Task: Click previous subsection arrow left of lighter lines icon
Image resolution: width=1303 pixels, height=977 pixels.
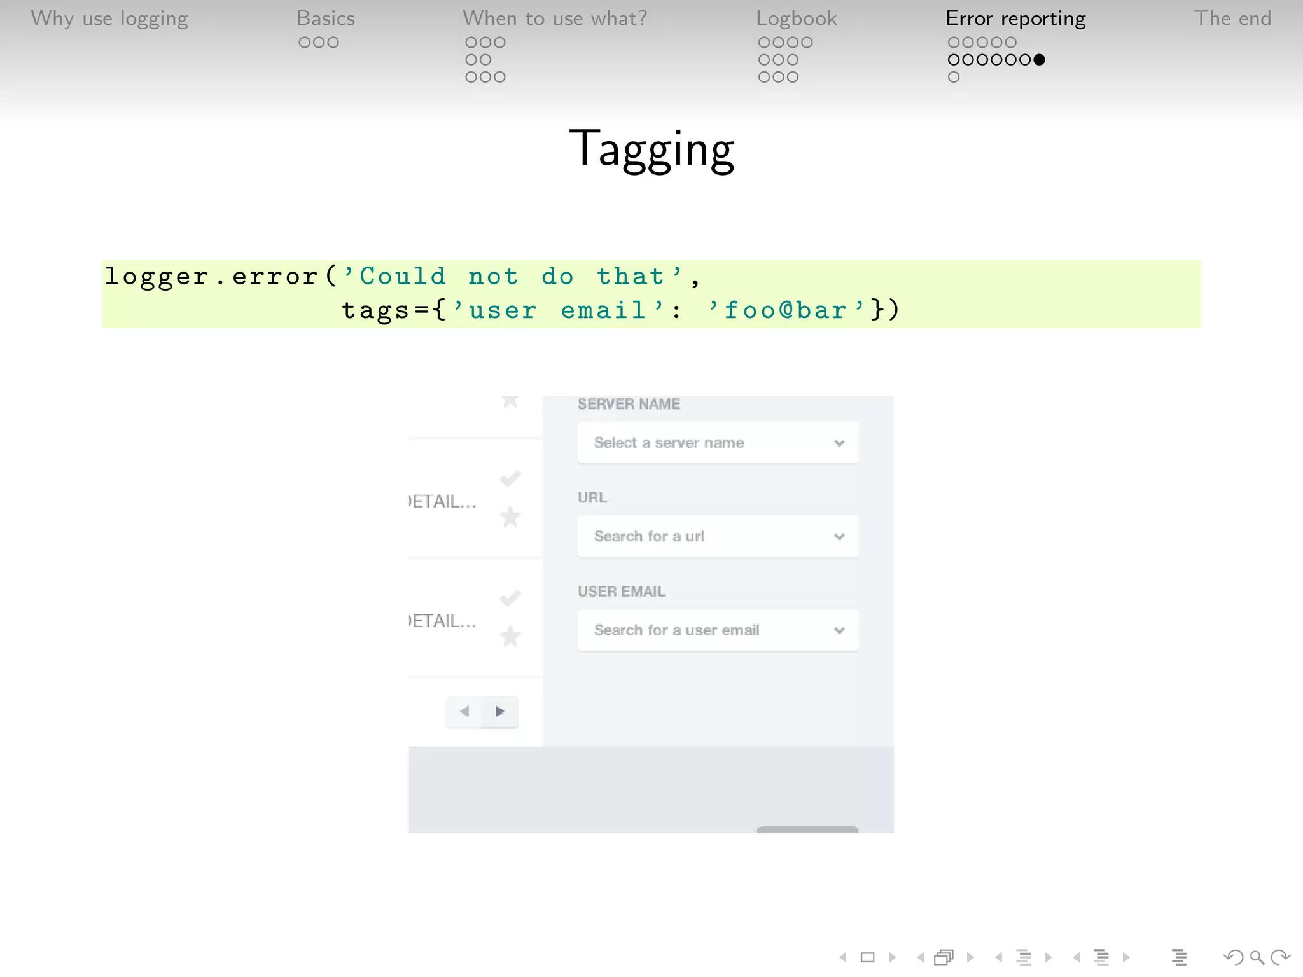Action: 999,957
